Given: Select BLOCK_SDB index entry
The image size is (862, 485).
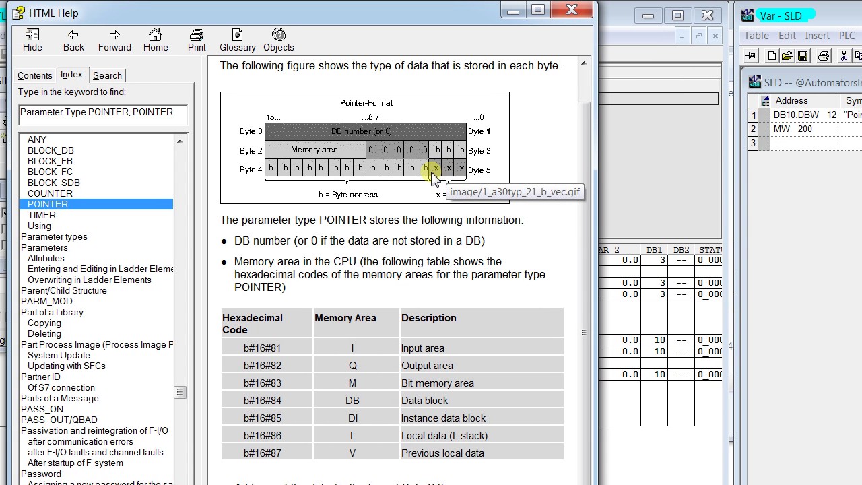Looking at the screenshot, I should (x=53, y=183).
